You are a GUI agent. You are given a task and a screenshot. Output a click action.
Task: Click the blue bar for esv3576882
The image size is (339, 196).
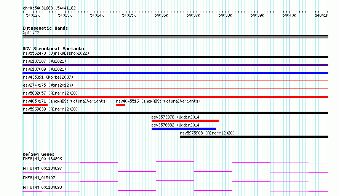(x=184, y=129)
